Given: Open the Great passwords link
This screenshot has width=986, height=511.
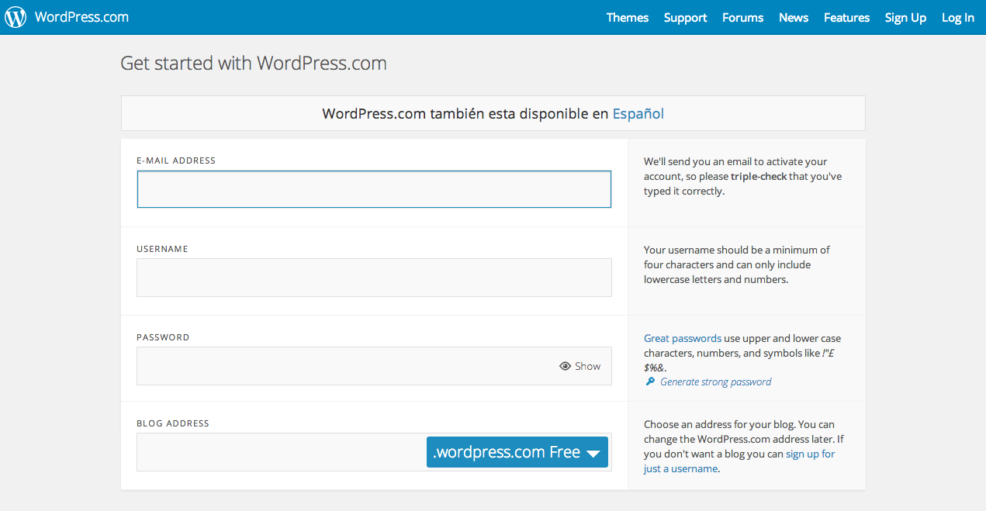Looking at the screenshot, I should point(682,338).
